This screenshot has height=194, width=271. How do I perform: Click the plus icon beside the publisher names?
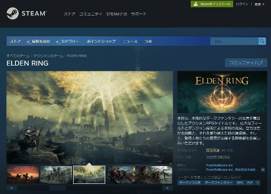(x=263, y=170)
